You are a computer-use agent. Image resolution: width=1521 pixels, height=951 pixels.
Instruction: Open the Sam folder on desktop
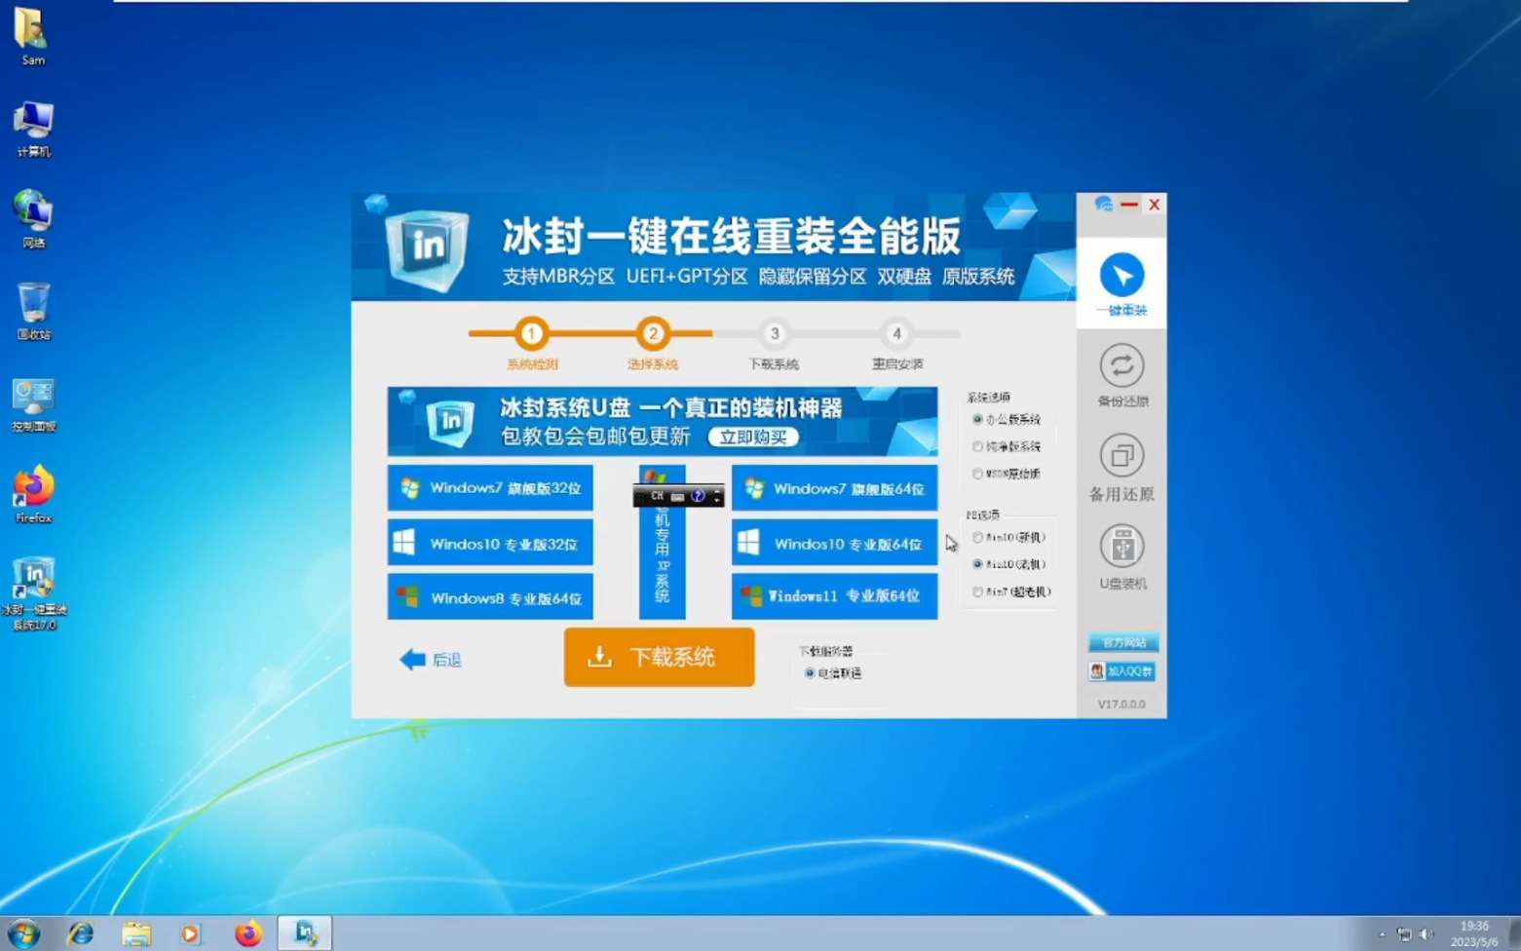32,37
